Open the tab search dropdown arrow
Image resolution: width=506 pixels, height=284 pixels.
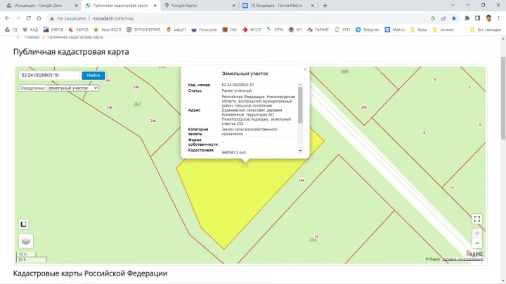coord(453,5)
